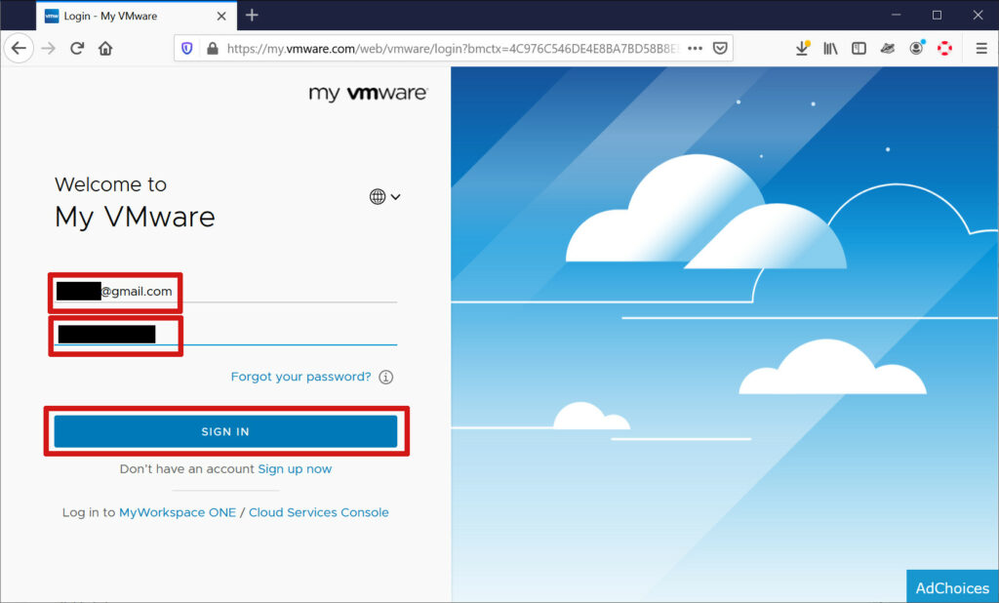Open the language globe dropdown

tap(384, 196)
